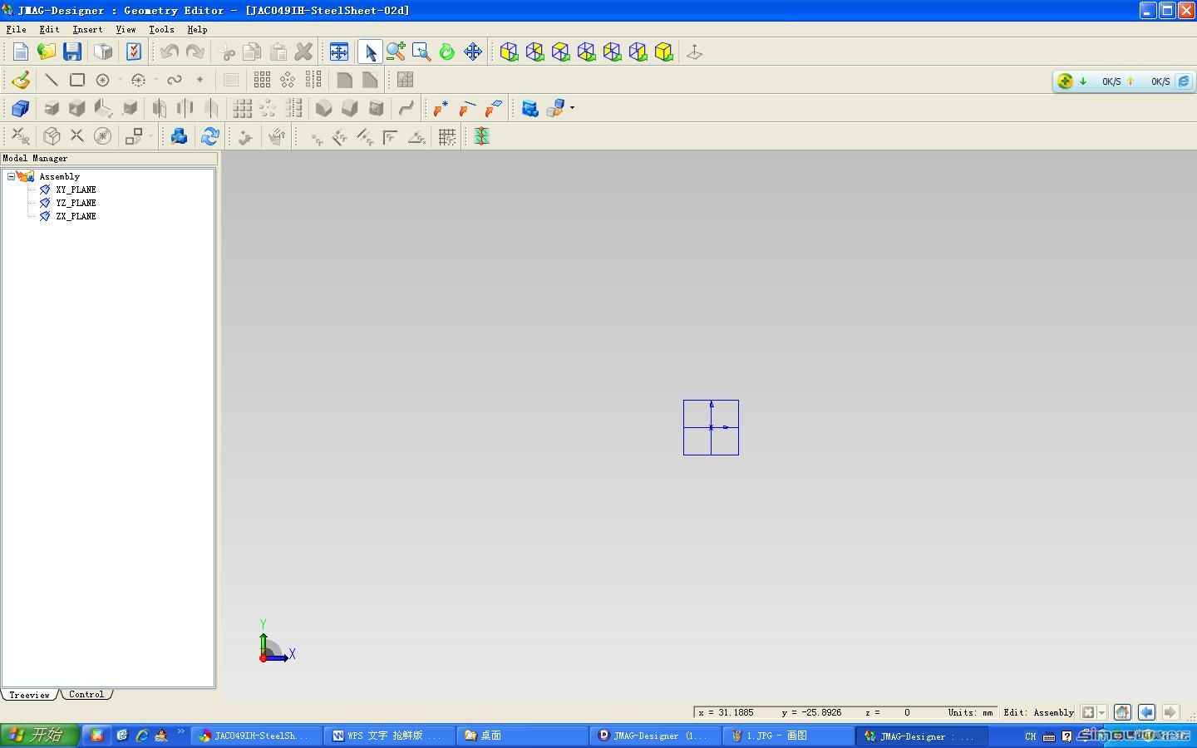Select the Arc drawing tool
1197x748 pixels.
138,80
